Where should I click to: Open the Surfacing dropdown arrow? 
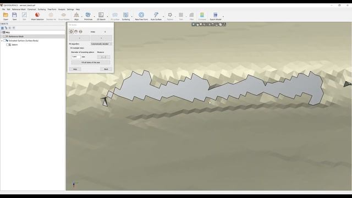(x=131, y=16)
